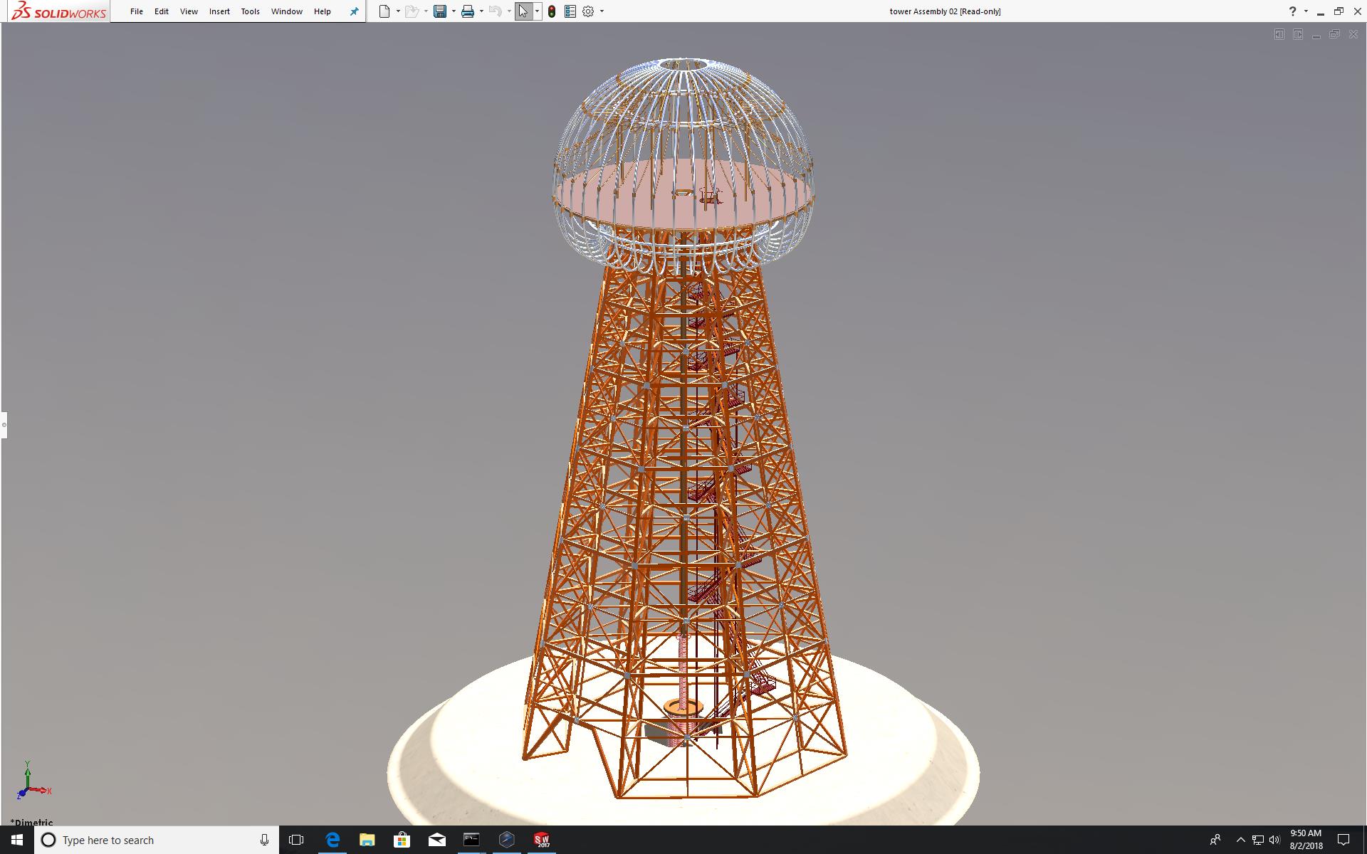This screenshot has width=1367, height=854.
Task: Open File Properties list icon
Action: pos(570,11)
